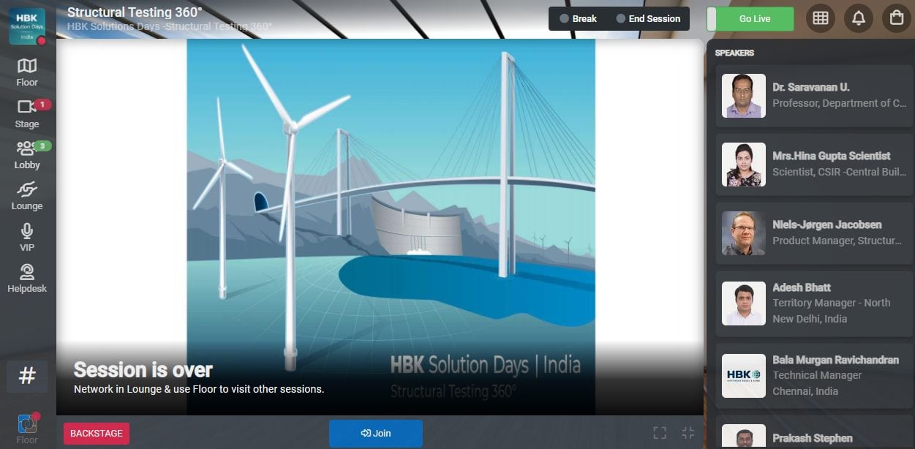Enter fullscreen with expand icon
Viewport: 915px width, 449px height.
(660, 433)
